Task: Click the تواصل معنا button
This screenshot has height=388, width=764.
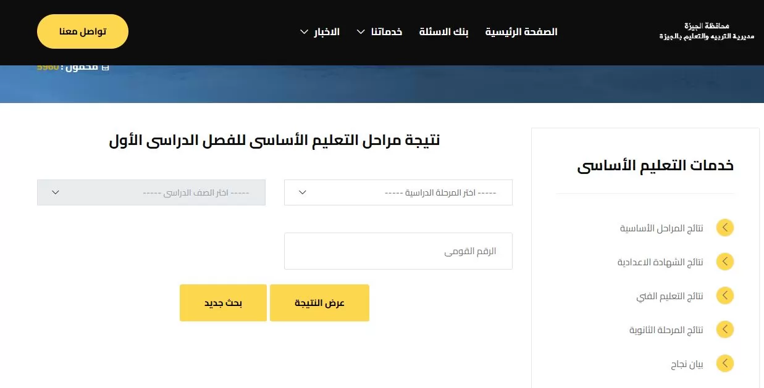Action: click(82, 31)
